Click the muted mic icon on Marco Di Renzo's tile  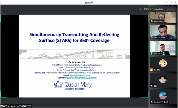click(152, 37)
